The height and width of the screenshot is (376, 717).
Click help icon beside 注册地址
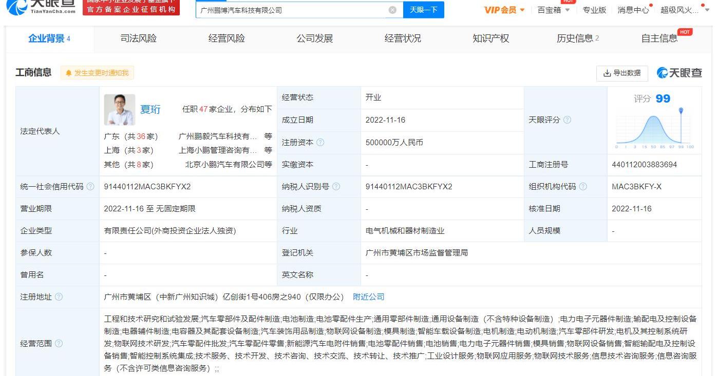click(59, 297)
